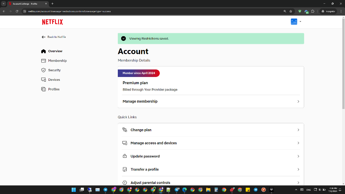345x194 pixels.
Task: Open Change plan quick link
Action: point(211,130)
